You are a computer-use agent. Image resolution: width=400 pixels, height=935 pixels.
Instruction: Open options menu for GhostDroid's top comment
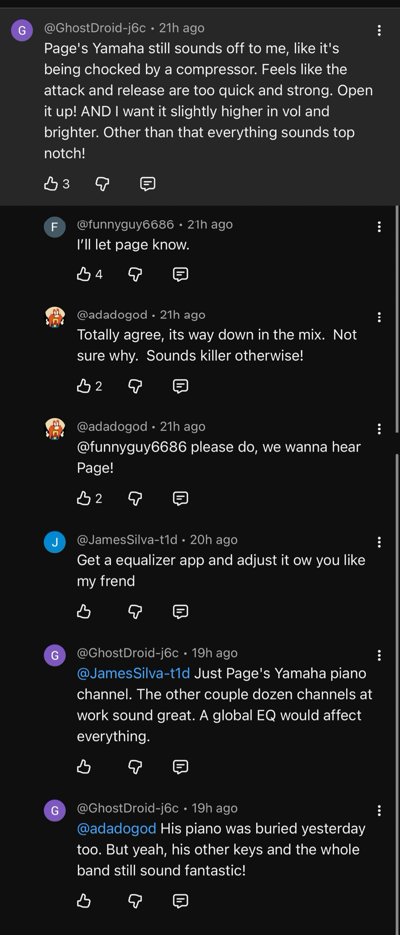[379, 31]
